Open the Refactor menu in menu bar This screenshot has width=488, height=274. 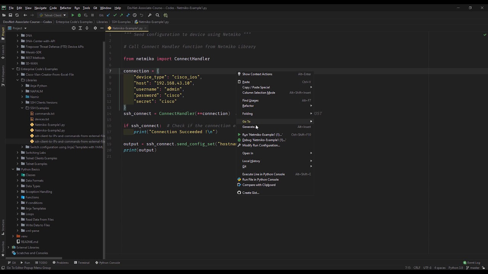66,8
